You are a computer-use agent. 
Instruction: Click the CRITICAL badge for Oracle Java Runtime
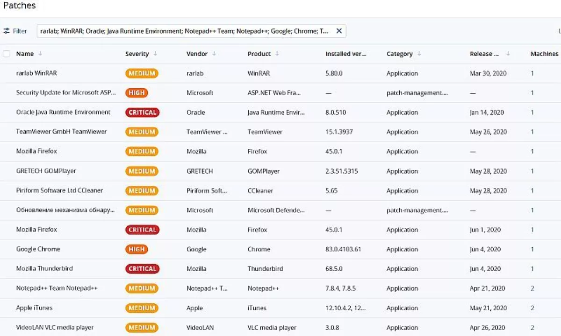pyautogui.click(x=142, y=112)
